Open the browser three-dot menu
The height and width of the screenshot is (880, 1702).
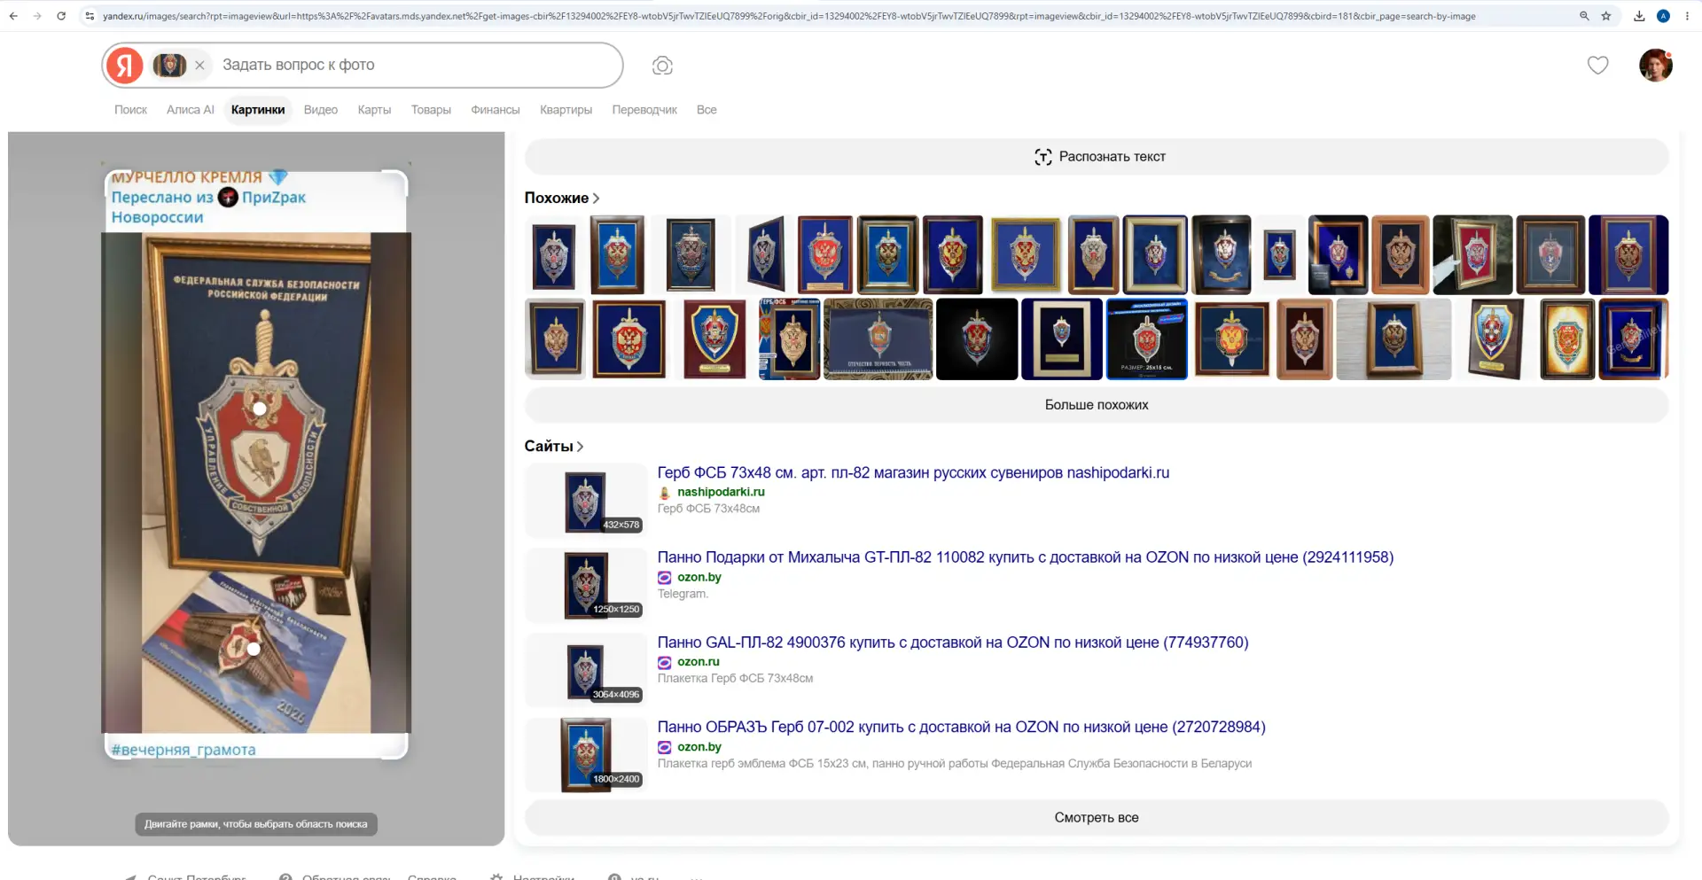(x=1688, y=16)
